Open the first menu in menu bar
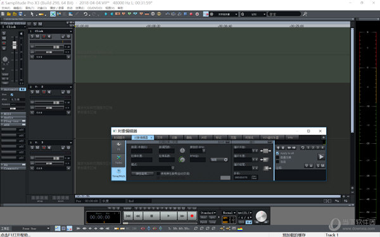Screen dimensions: 380x237 5,8
